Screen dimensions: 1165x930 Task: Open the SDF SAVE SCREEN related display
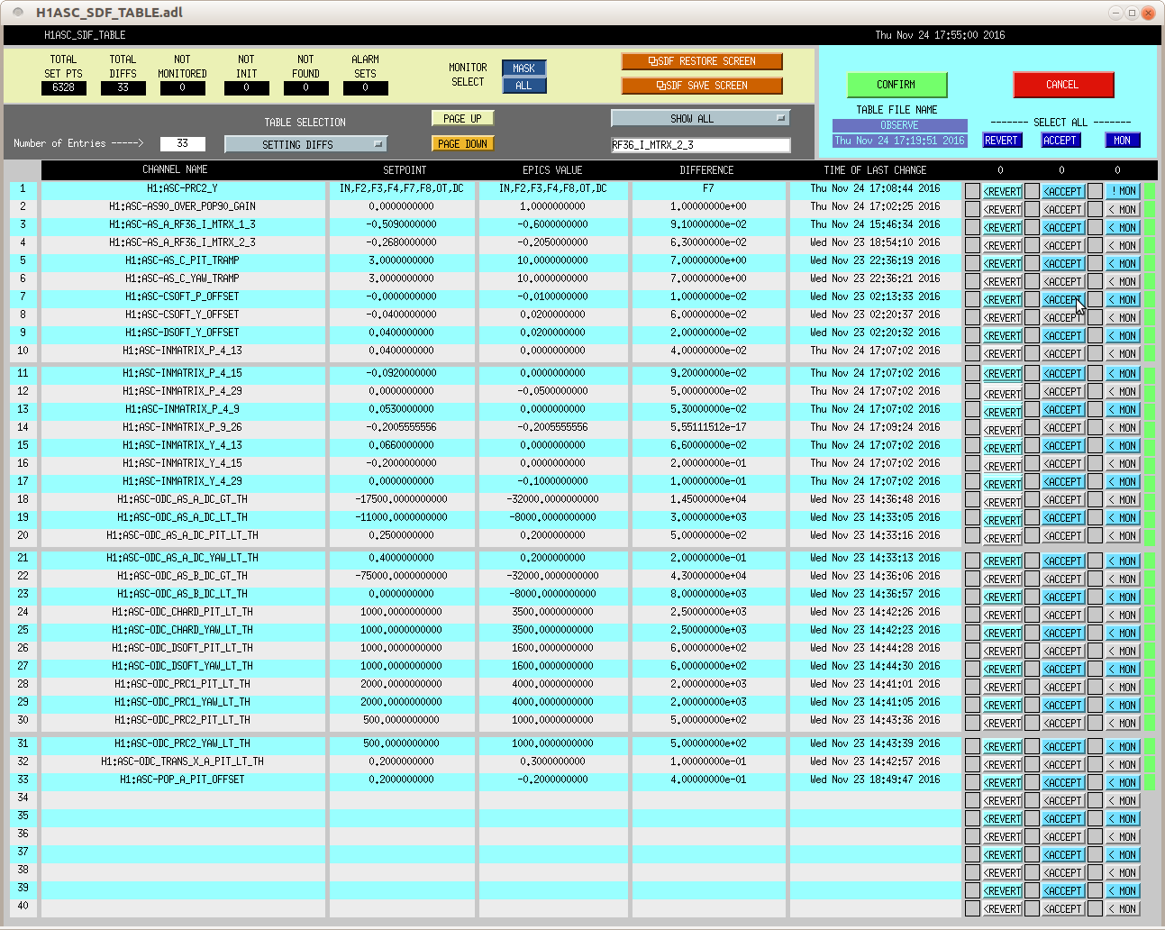702,86
